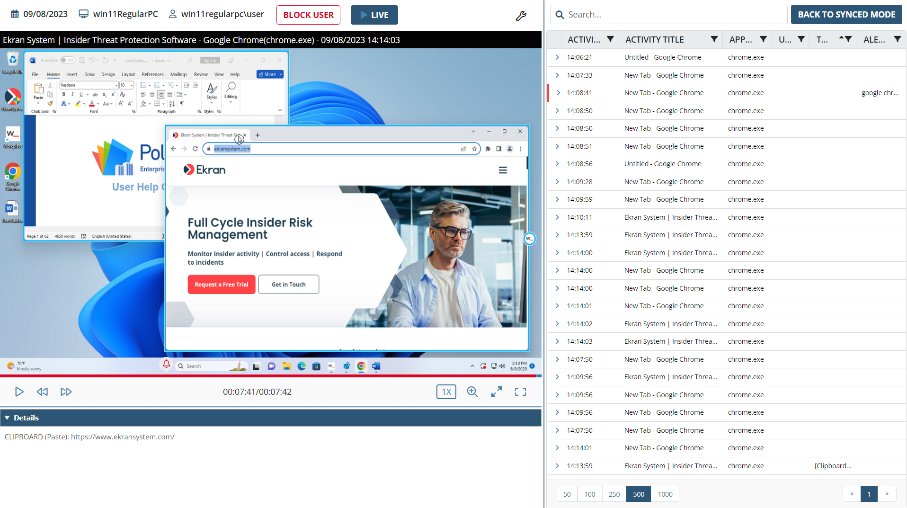Open the Activity Title column filter
The width and height of the screenshot is (907, 508).
[714, 39]
